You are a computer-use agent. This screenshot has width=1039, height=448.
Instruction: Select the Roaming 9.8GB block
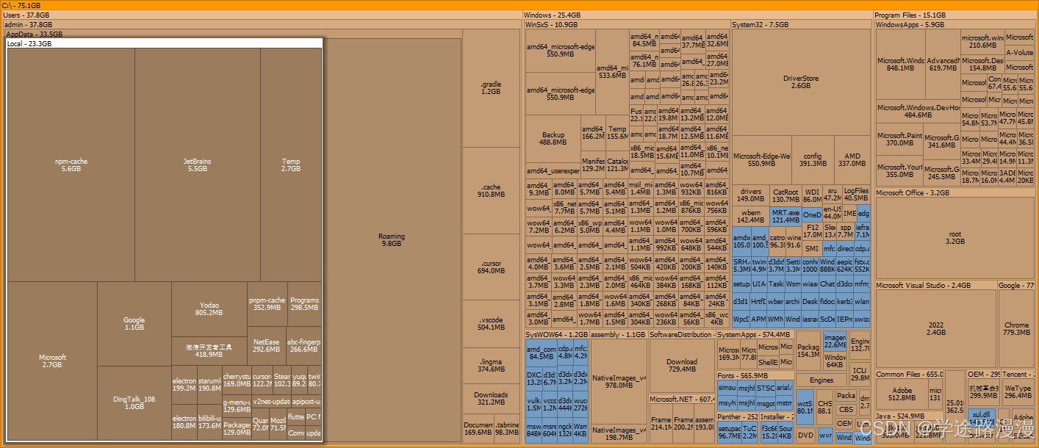(x=392, y=240)
